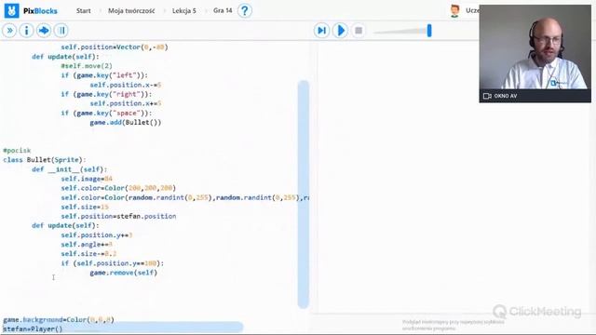Image resolution: width=596 pixels, height=335 pixels.
Task: Adjust the execution speed slider handle
Action: (x=429, y=31)
